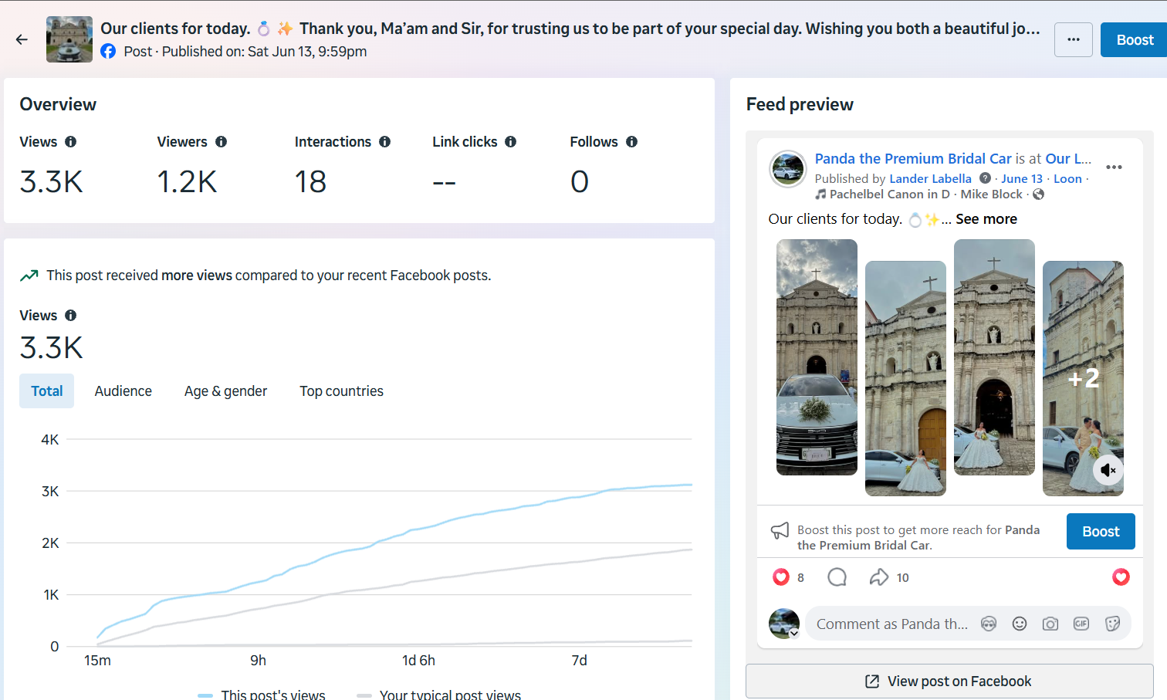1167x700 pixels.
Task: Click the Boost button in the feed preview
Action: pos(1101,532)
